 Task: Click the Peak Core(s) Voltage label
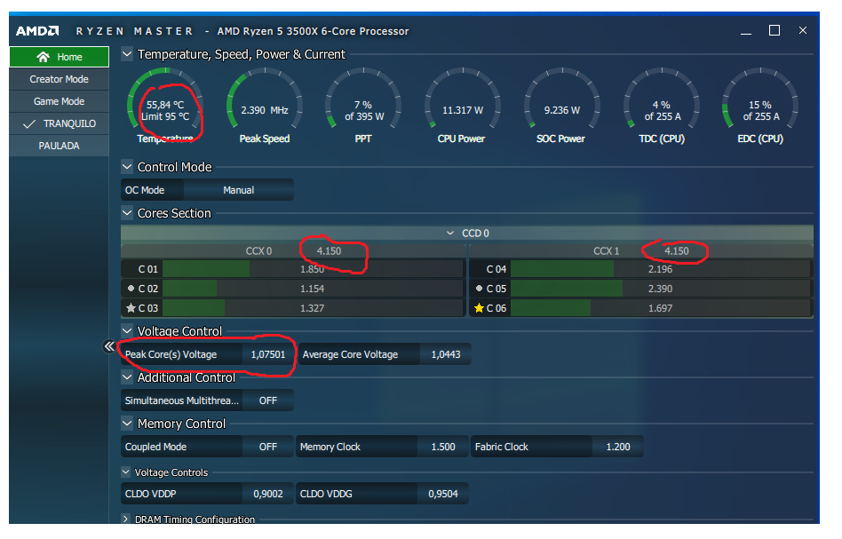pyautogui.click(x=171, y=354)
